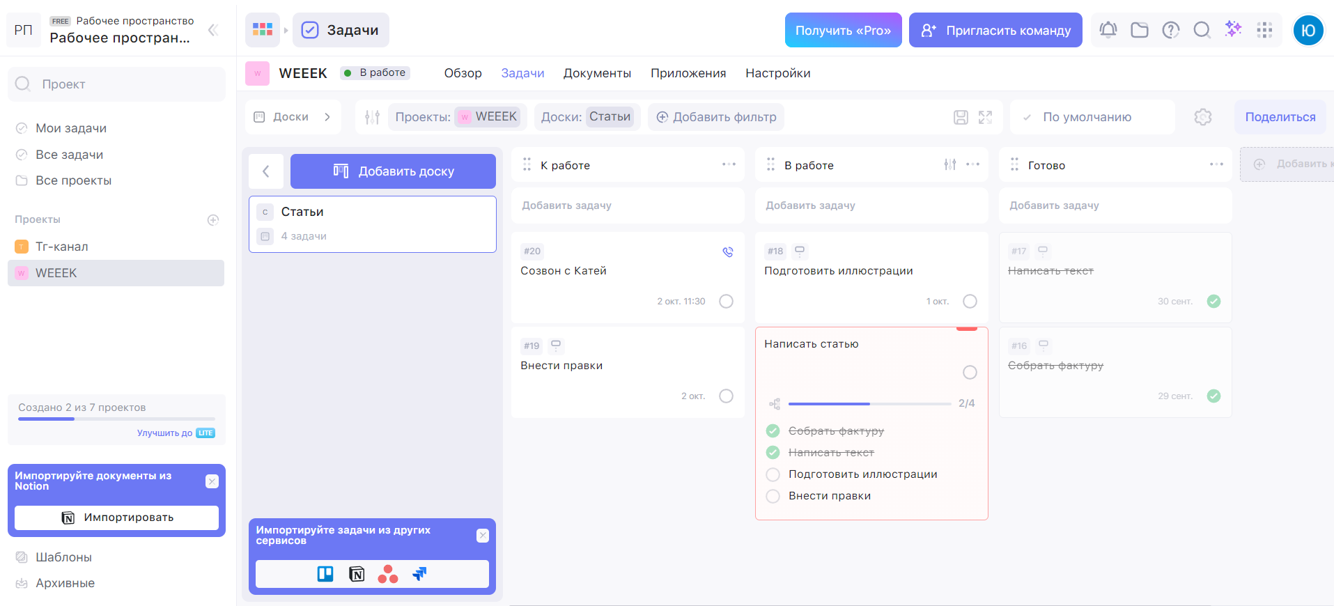Close the Notion documents import banner
Image resolution: width=1334 pixels, height=606 pixels.
(x=212, y=481)
